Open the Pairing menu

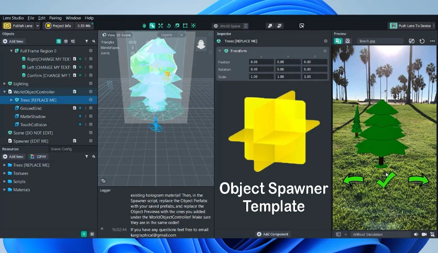[56, 18]
